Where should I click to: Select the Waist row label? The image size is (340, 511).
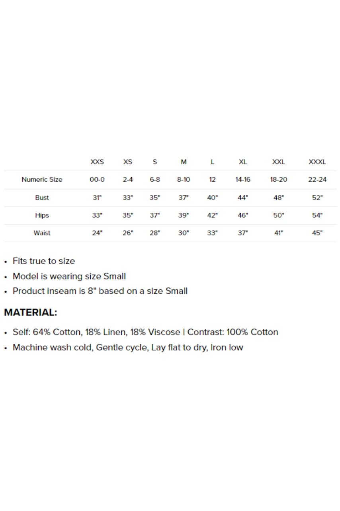tap(42, 233)
